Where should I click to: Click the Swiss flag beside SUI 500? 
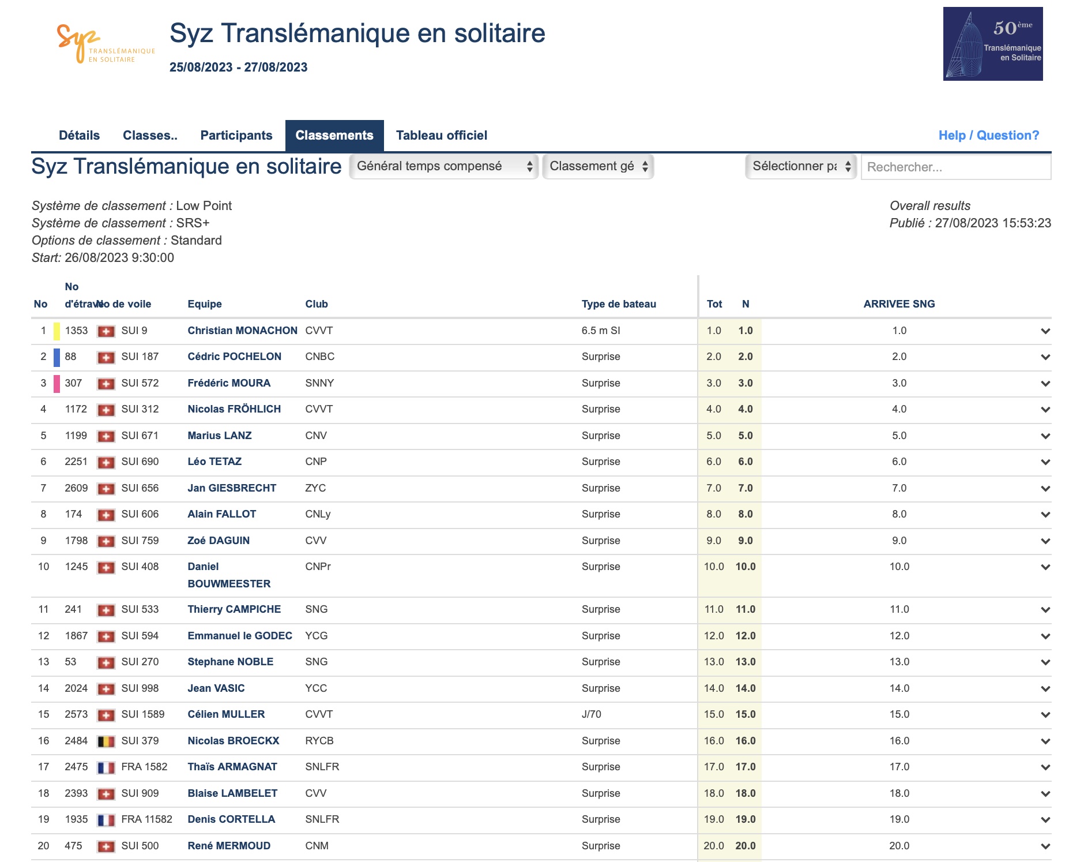[x=106, y=846]
